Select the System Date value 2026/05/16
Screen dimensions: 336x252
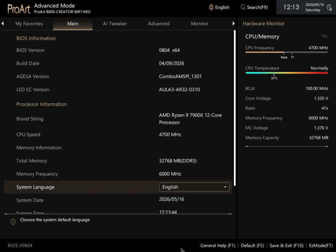[171, 199]
